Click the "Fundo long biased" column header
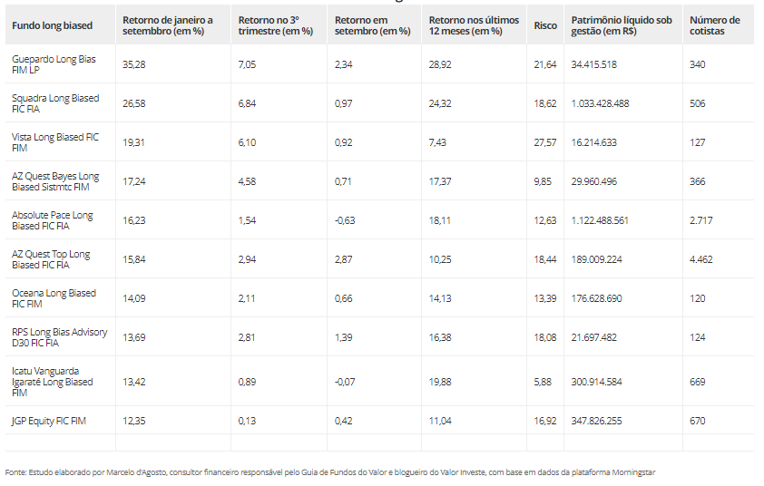The height and width of the screenshot is (486, 764). point(53,25)
